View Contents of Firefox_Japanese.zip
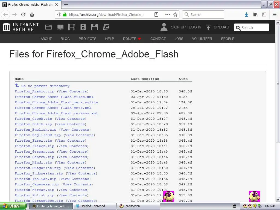This screenshot has height=210, width=280. coord(77,184)
